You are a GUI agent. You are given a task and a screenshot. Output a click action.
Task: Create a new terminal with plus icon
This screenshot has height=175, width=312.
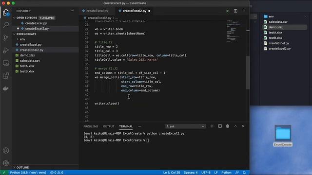pos(212,126)
